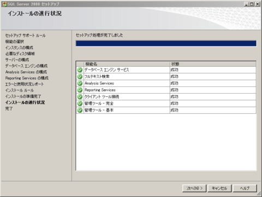
Task: Select the データベース エンジン サービス row text
Action: [x=106, y=70]
